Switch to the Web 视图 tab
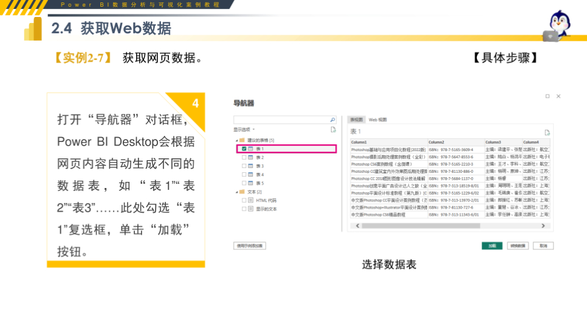 click(x=377, y=120)
